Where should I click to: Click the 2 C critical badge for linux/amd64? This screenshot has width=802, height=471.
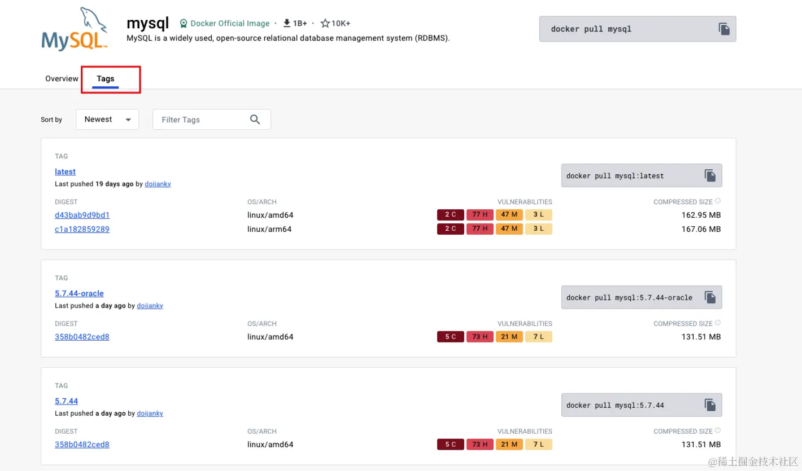coord(450,215)
